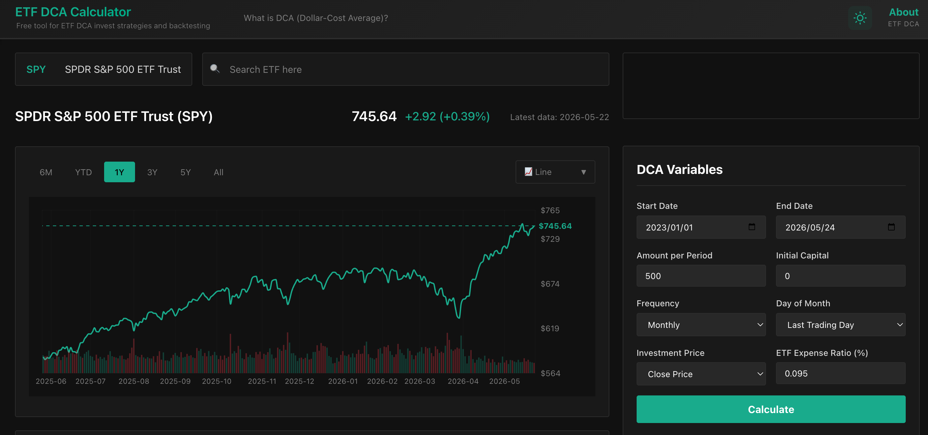This screenshot has height=435, width=928.
Task: Expand the Day of Month dropdown
Action: 841,325
